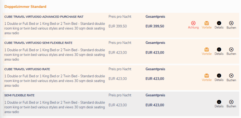Select the Doppelzimmer Standard heading
Image resolution: width=241 pixels, height=118 pixels.
pos(25,7)
